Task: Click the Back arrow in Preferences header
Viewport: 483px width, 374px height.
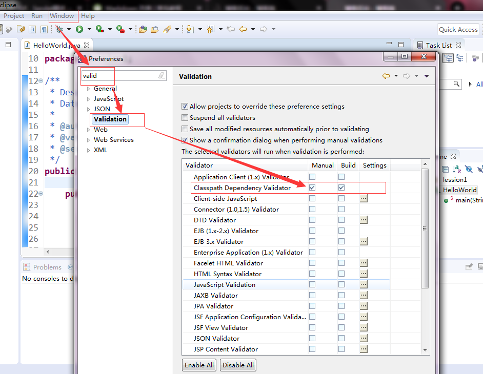Action: (x=386, y=76)
